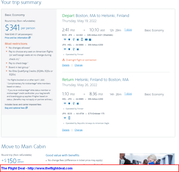
Task: Click flight number AA 8986
Action: pos(80,45)
